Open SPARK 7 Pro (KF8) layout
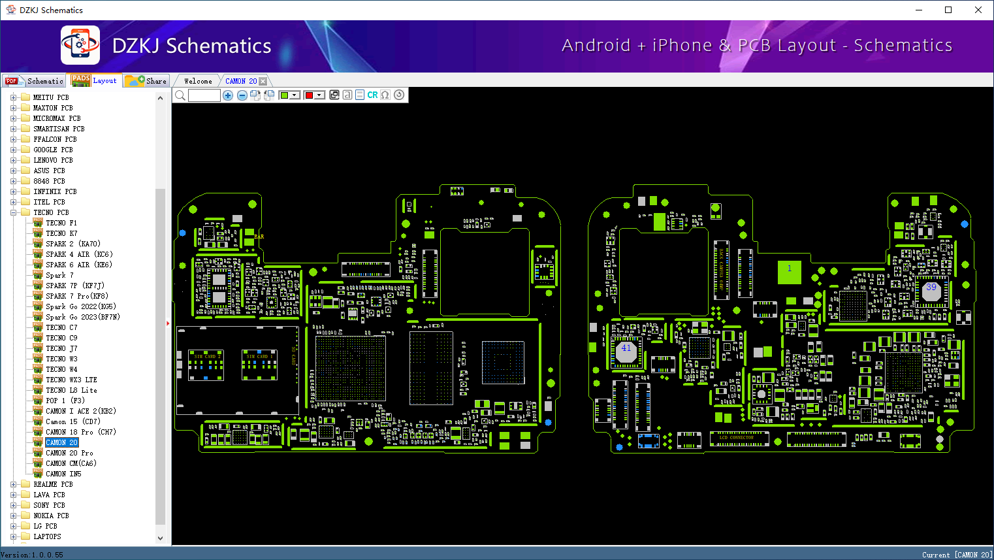Screen dimensions: 994x560 click(76, 296)
